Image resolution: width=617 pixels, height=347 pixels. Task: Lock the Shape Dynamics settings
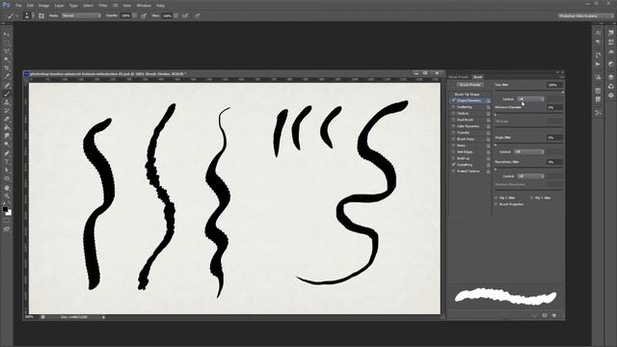click(489, 100)
